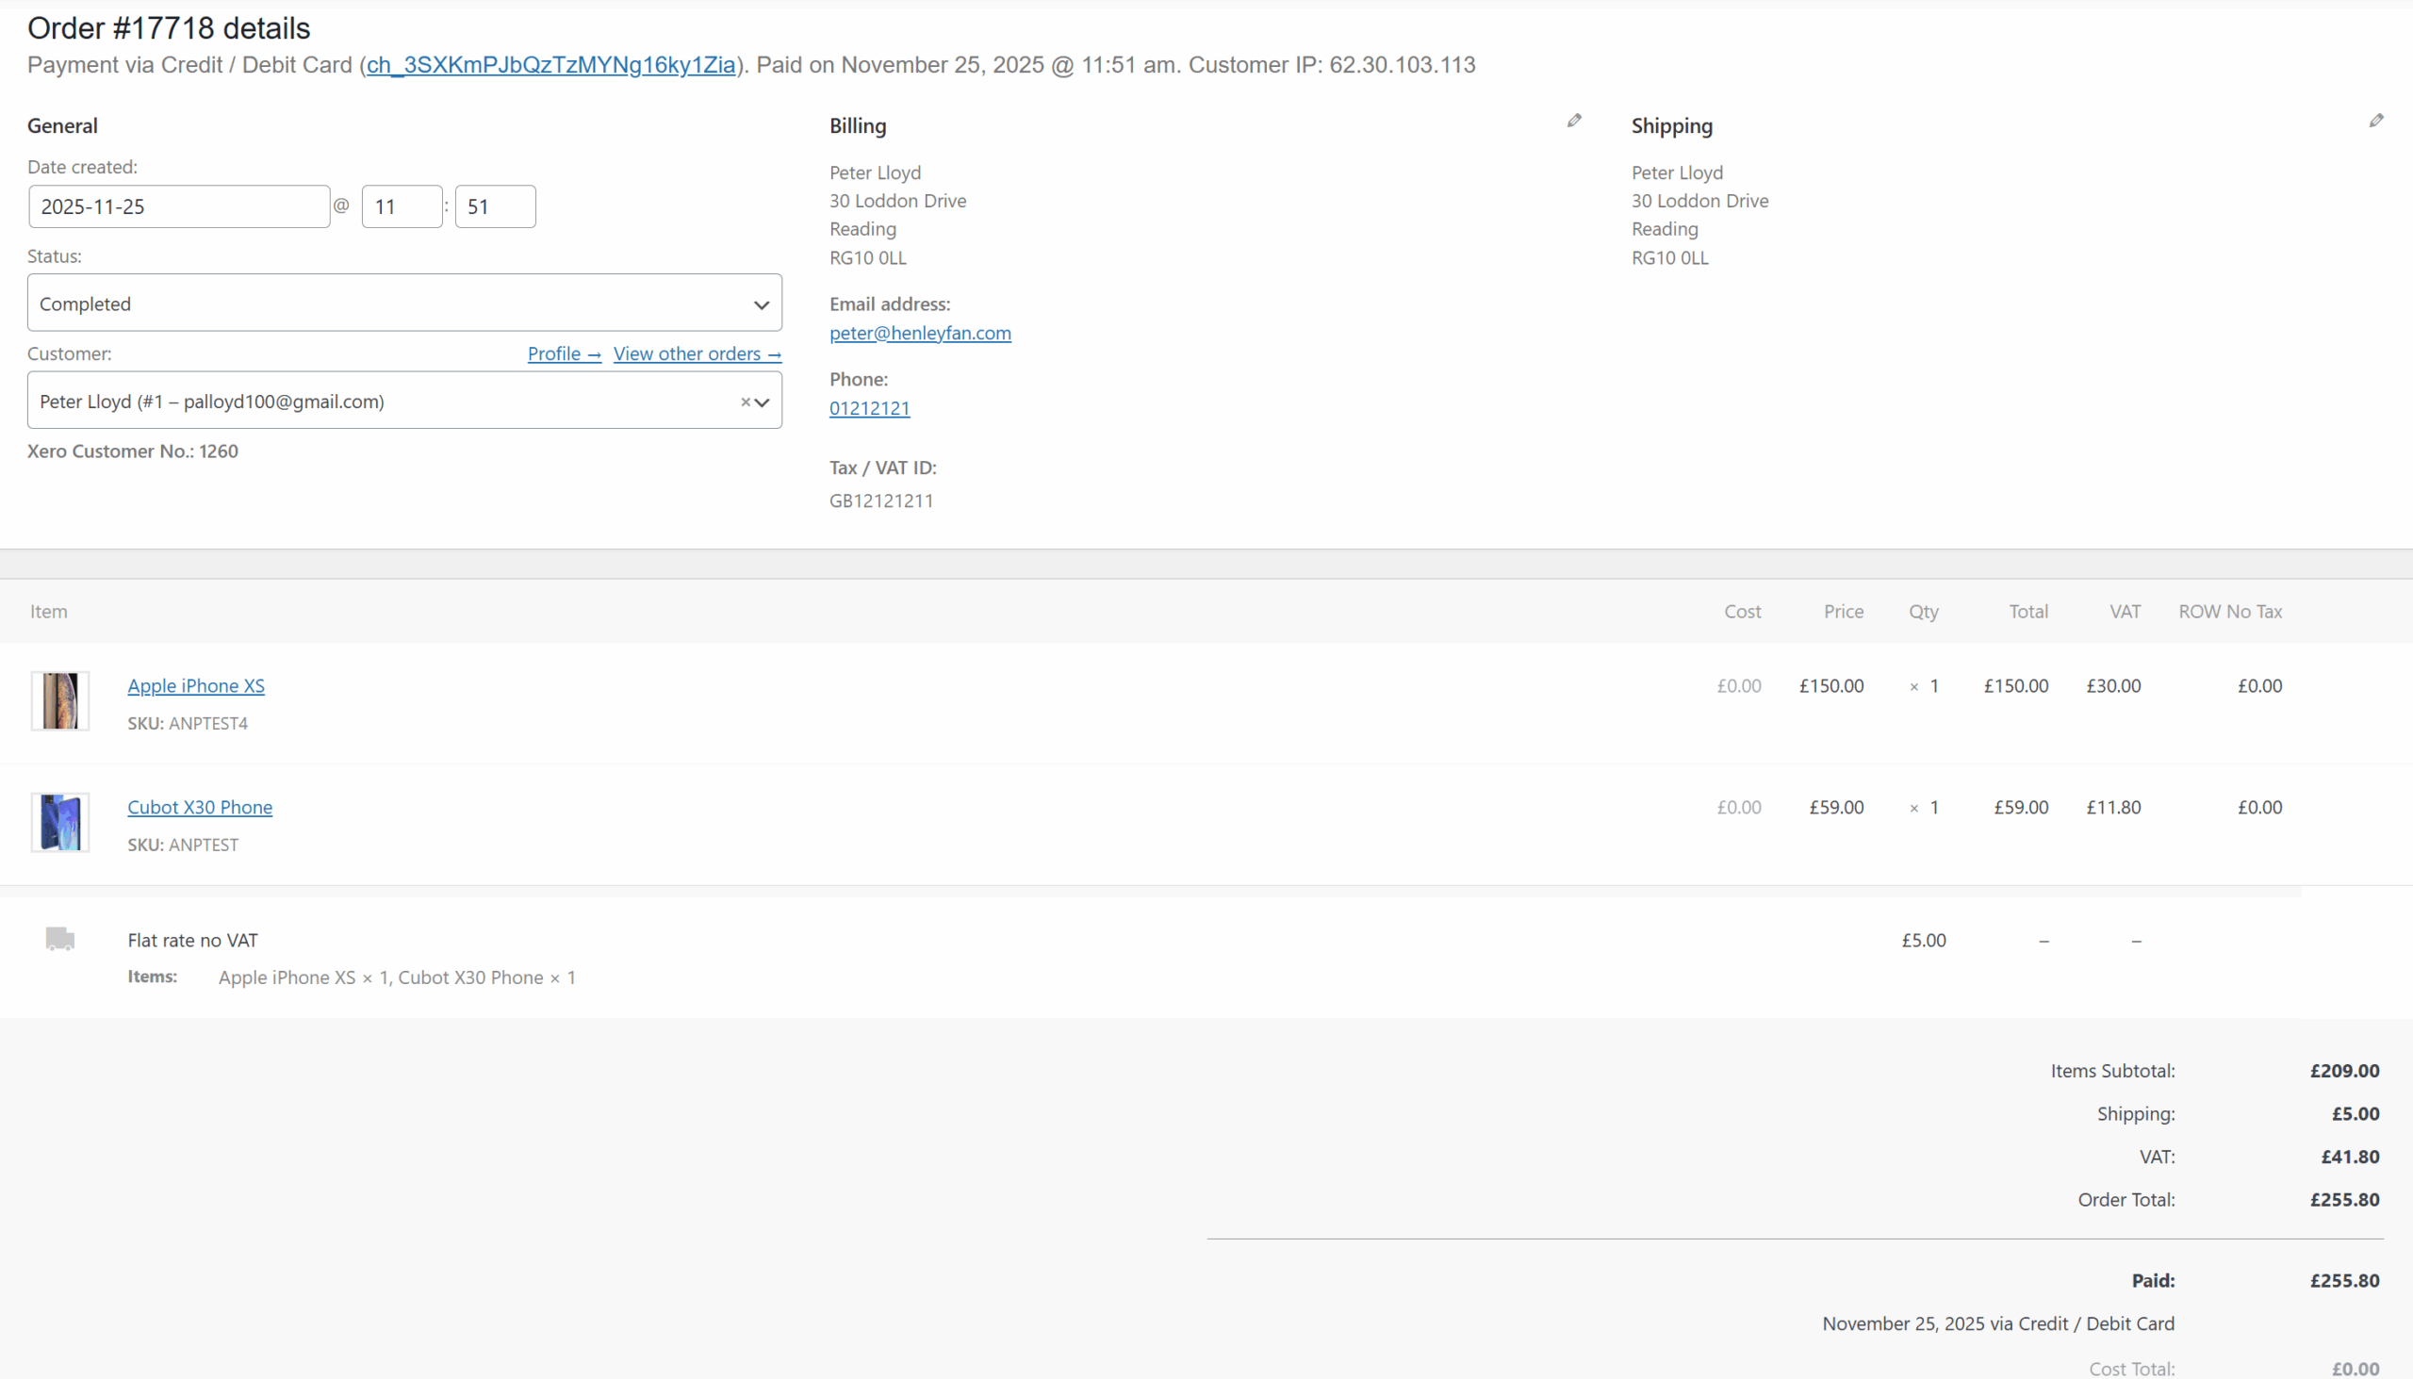Click the phone number 01212121 link
The height and width of the screenshot is (1379, 2413).
(x=868, y=408)
